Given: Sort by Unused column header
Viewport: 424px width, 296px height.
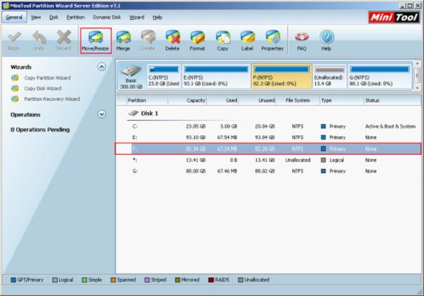Looking at the screenshot, I should 257,100.
